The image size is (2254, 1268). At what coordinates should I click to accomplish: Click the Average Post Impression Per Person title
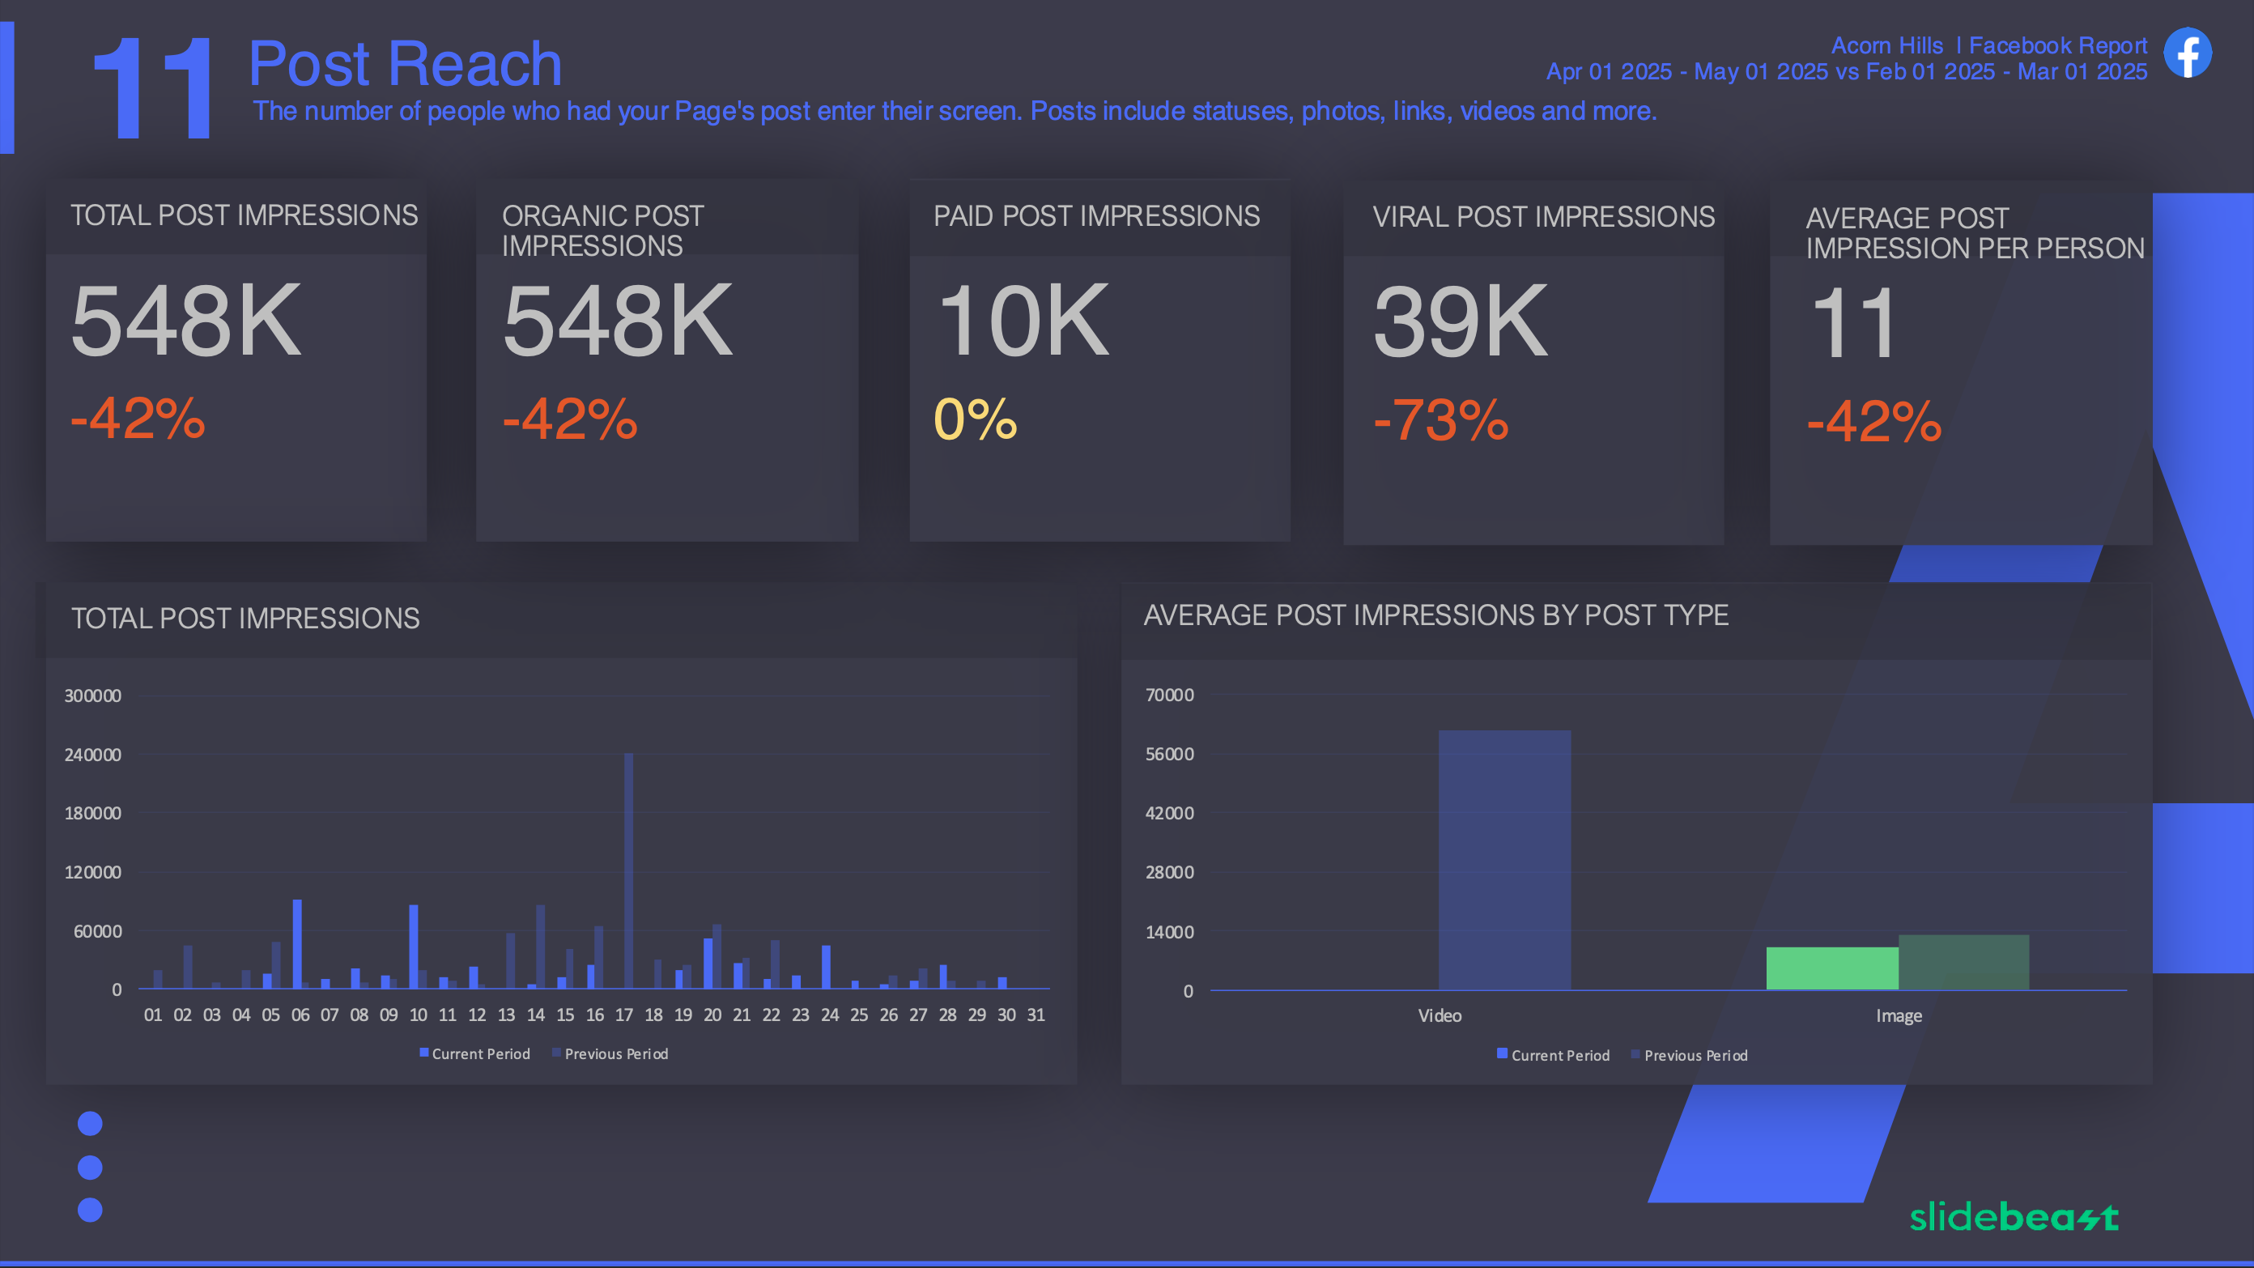tap(1975, 234)
